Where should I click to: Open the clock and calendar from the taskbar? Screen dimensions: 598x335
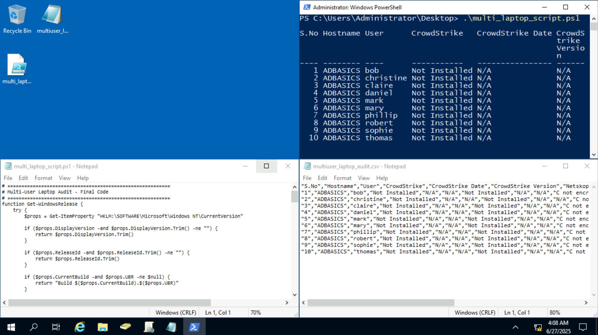coord(558,327)
